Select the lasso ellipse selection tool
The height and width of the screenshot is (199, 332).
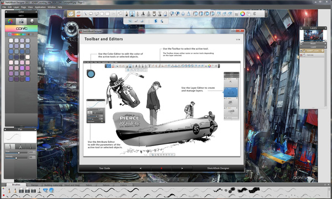tap(91, 14)
